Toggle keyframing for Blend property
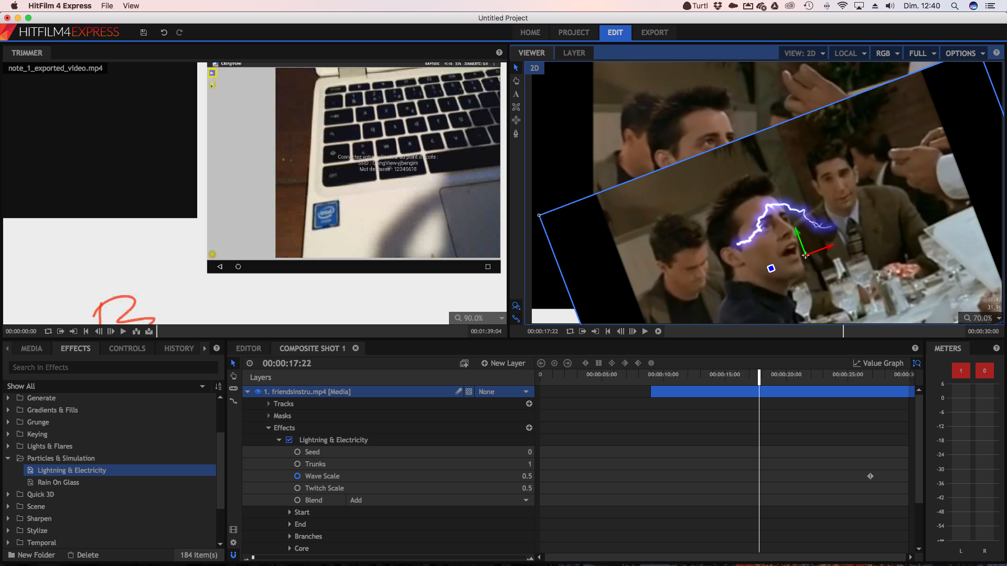Screen dimensions: 1007x566 point(297,500)
